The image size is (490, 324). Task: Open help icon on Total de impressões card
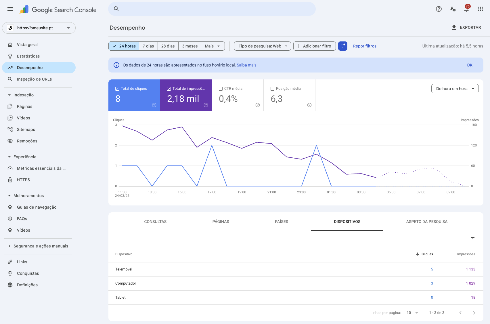click(x=206, y=105)
